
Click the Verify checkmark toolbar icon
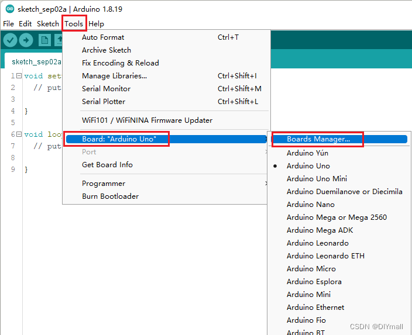(x=11, y=40)
